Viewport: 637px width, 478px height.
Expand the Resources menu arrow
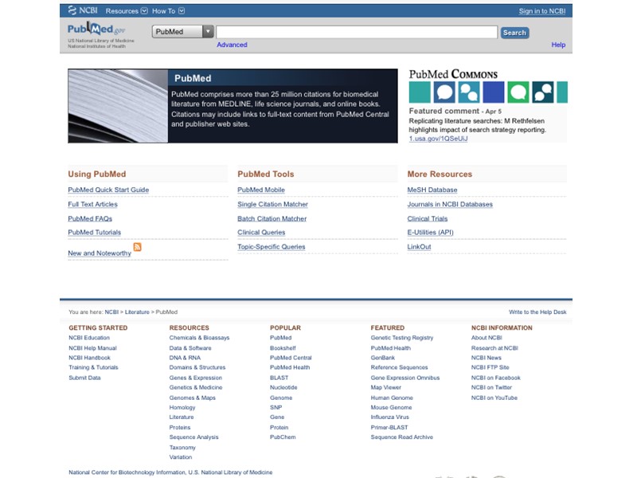144,11
